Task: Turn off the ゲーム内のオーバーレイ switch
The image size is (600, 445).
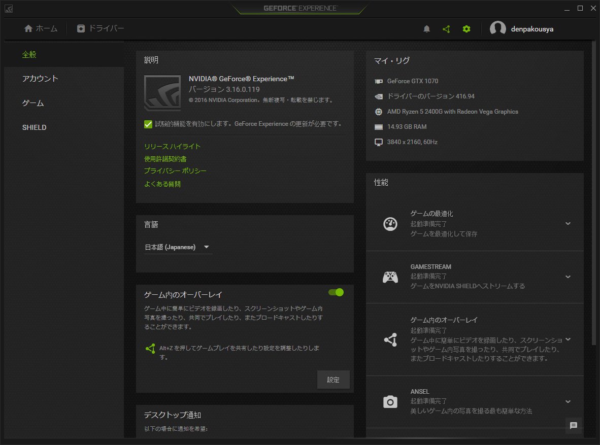Action: click(x=336, y=292)
